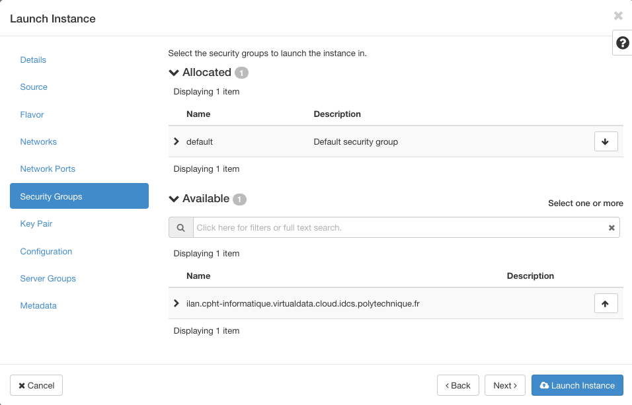The width and height of the screenshot is (632, 405).
Task: Go Back to the previous step
Action: pyautogui.click(x=457, y=385)
